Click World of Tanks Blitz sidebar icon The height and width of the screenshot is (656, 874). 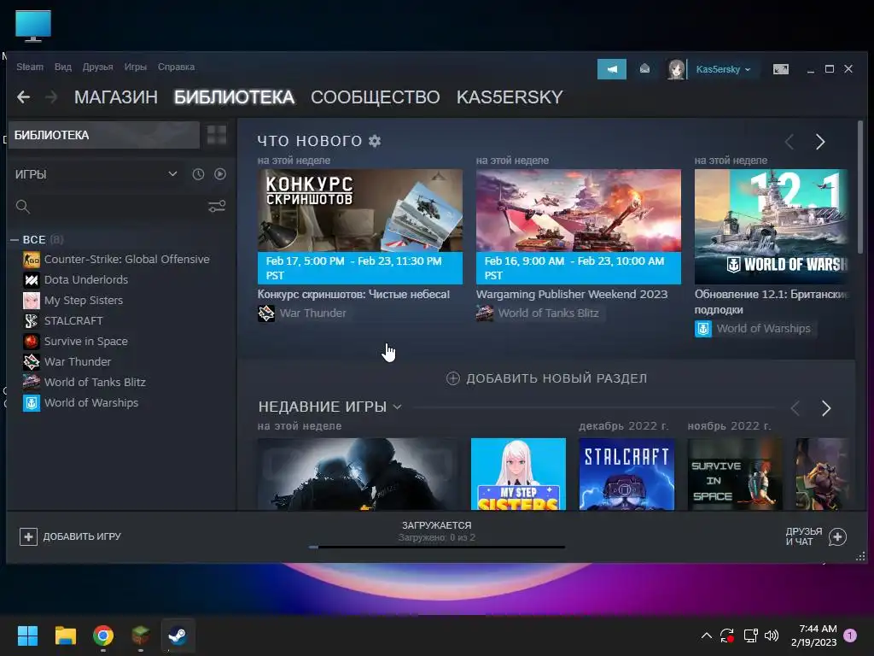coord(32,382)
